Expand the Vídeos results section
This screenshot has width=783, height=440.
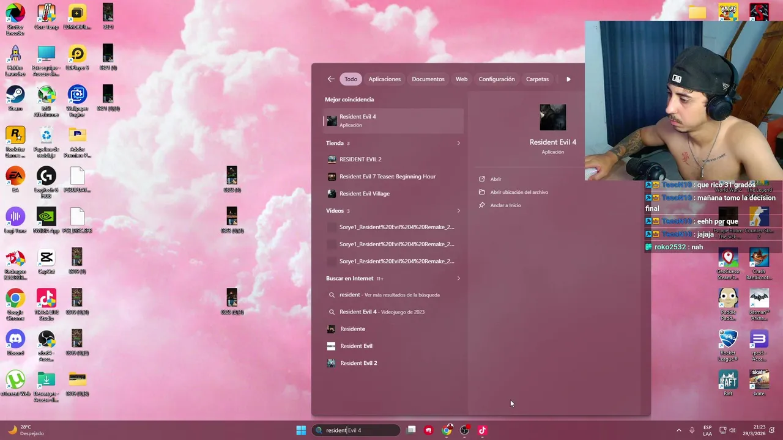458,211
